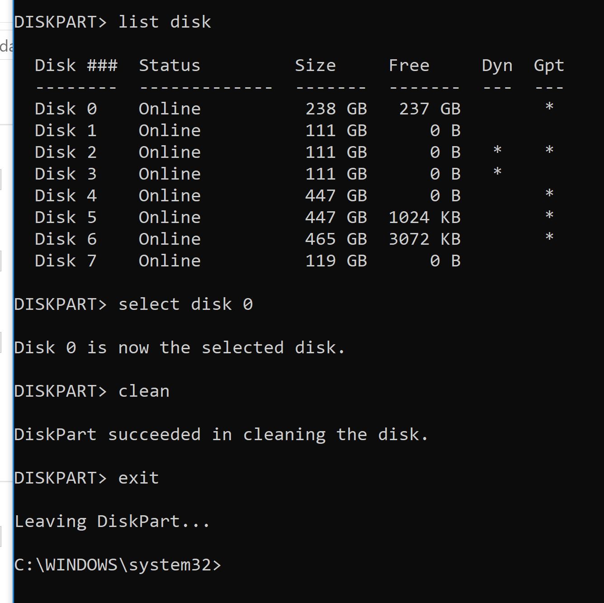Click the Gpt asterisk for Disk 6

pos(549,237)
